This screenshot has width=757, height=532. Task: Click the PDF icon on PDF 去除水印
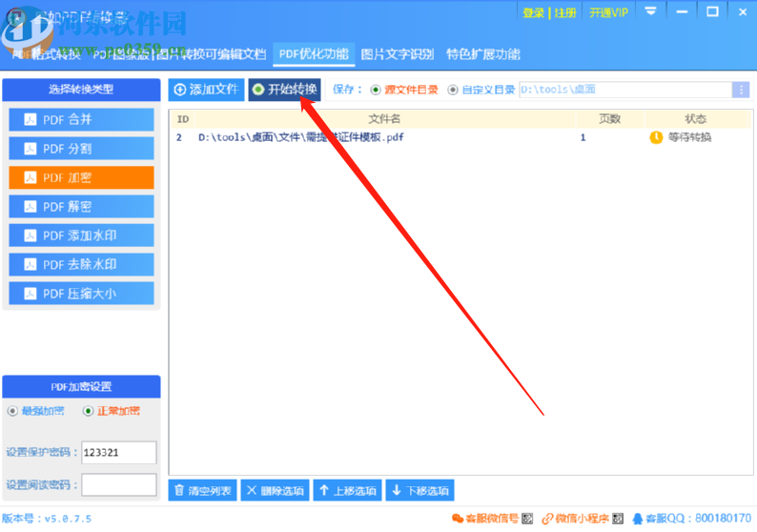pos(30,264)
